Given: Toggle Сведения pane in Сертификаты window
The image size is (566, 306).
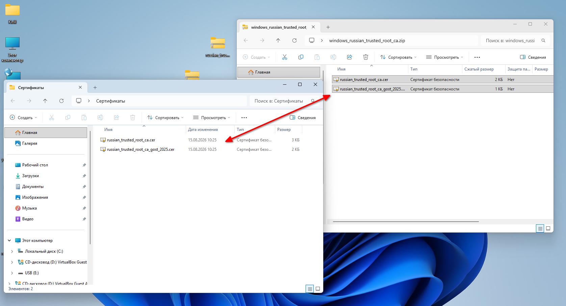Looking at the screenshot, I should coord(303,118).
